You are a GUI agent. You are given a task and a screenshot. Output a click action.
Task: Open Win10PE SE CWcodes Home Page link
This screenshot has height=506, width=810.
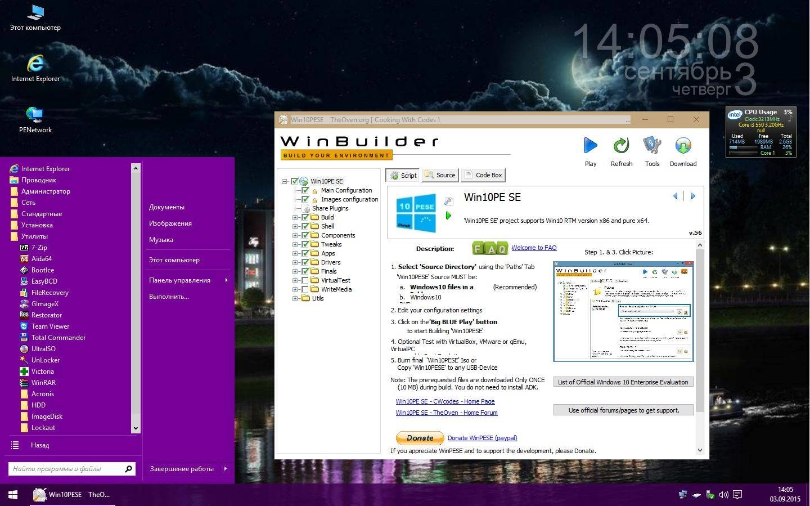(x=445, y=401)
